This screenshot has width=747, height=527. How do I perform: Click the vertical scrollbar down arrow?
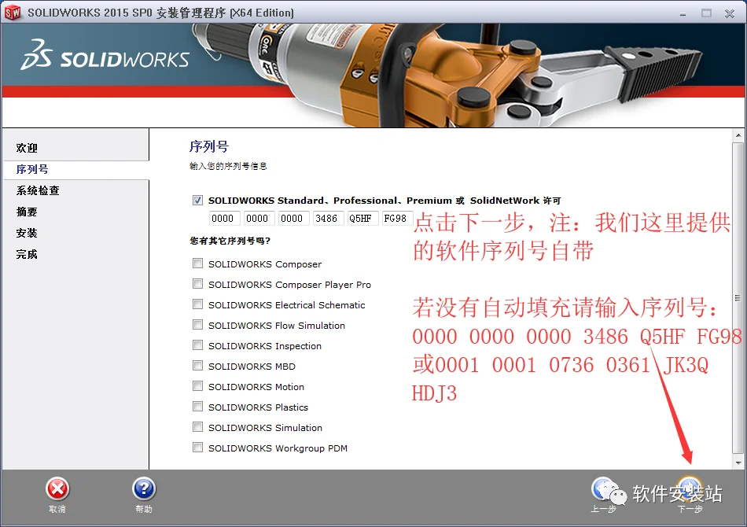[738, 463]
